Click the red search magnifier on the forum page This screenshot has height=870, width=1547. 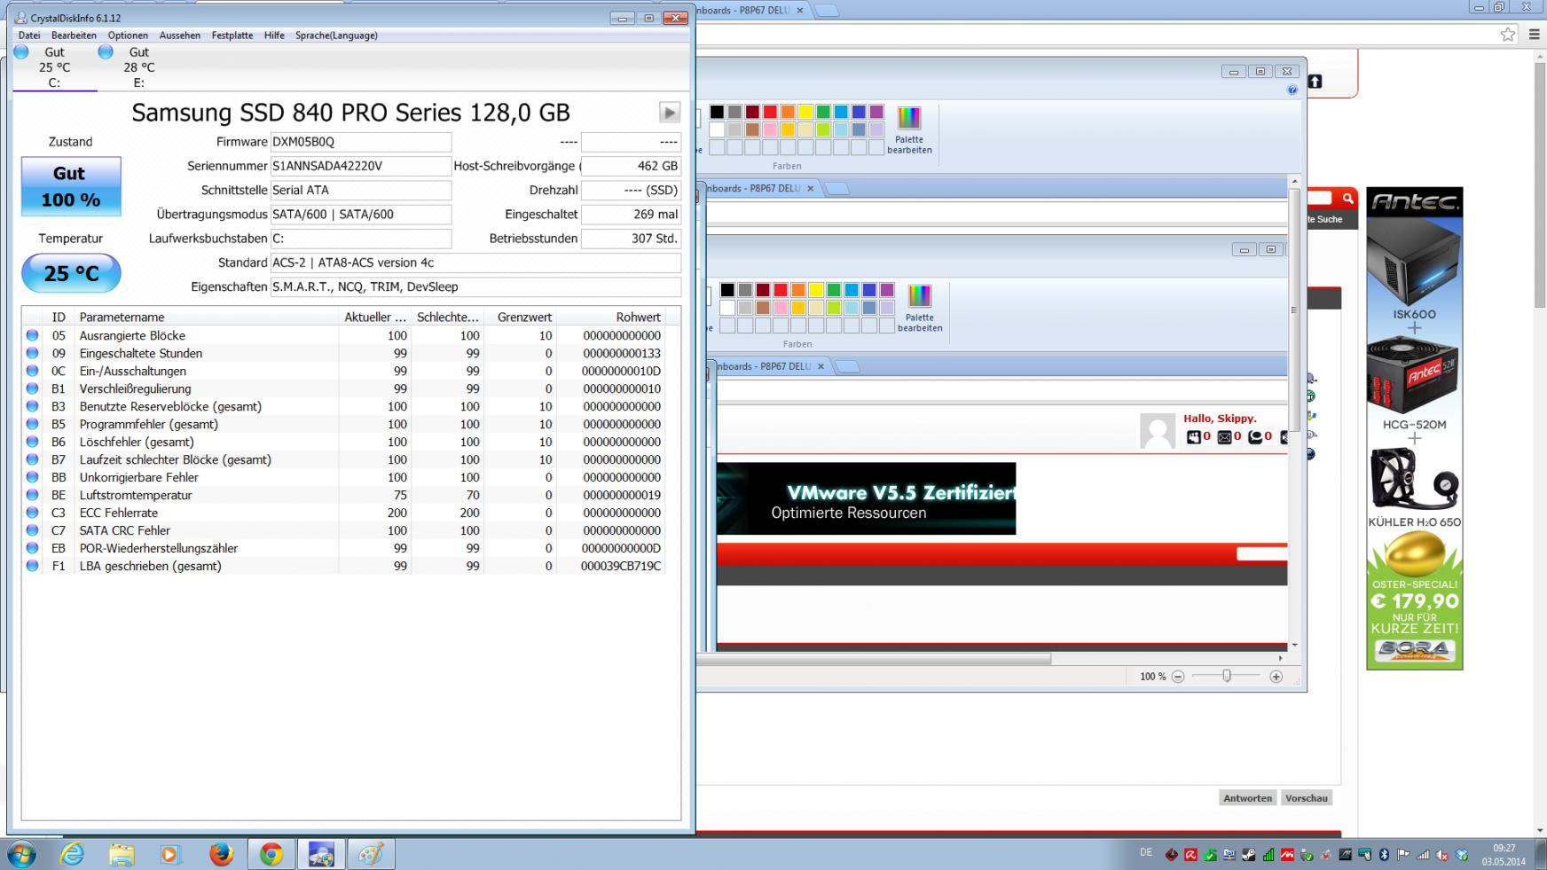click(x=1347, y=198)
